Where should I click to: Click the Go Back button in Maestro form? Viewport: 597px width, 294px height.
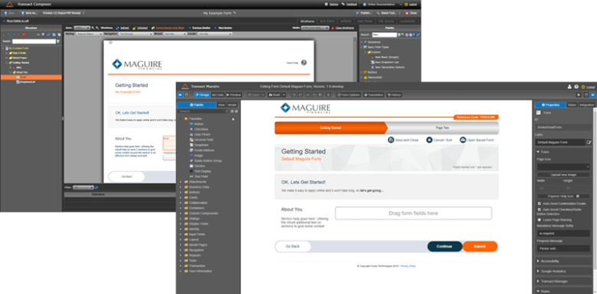[x=293, y=247]
